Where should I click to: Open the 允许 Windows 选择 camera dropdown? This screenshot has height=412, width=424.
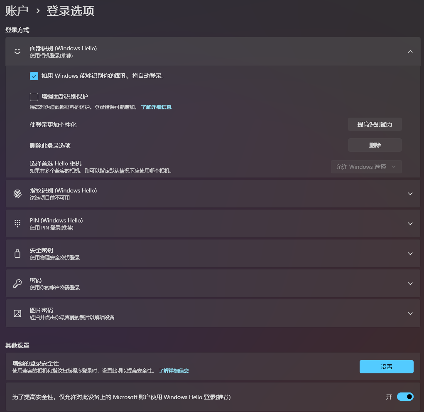coord(366,167)
